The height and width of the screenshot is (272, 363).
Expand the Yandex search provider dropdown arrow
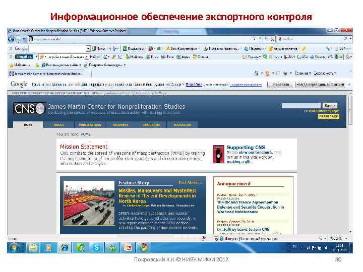(350, 39)
